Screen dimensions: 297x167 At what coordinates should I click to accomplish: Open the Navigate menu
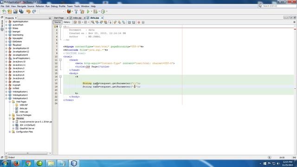22,6
